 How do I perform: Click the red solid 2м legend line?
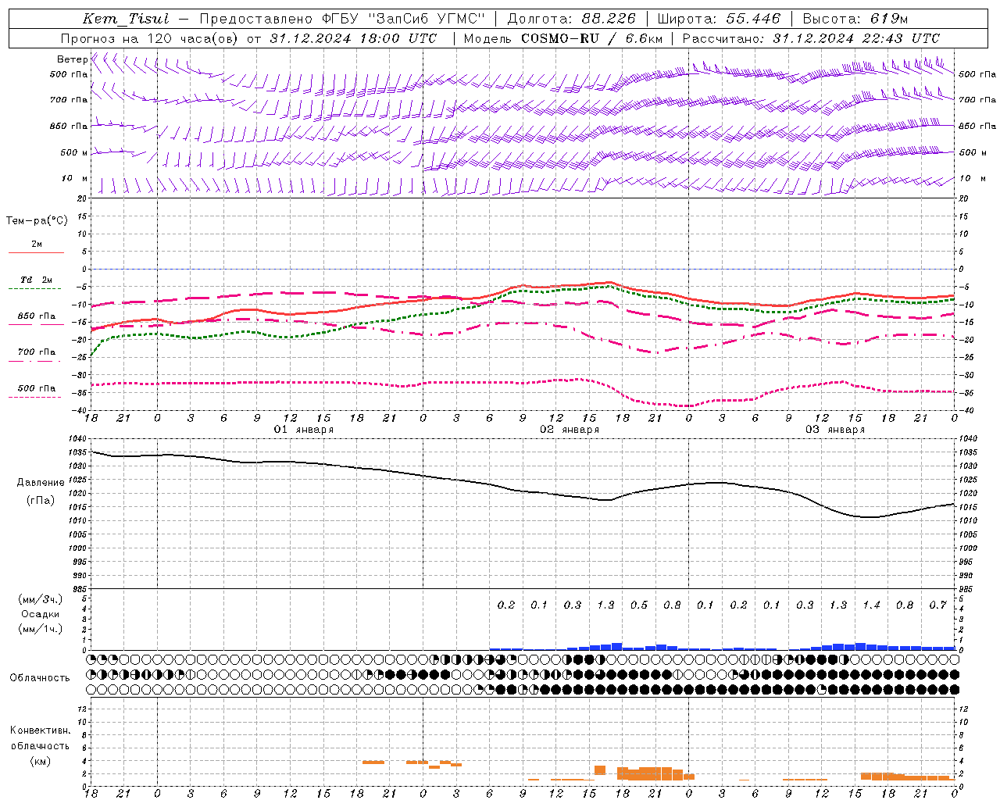point(36,253)
